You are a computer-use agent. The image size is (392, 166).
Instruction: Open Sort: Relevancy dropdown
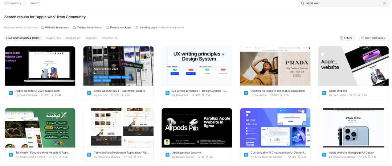pyautogui.click(x=374, y=38)
